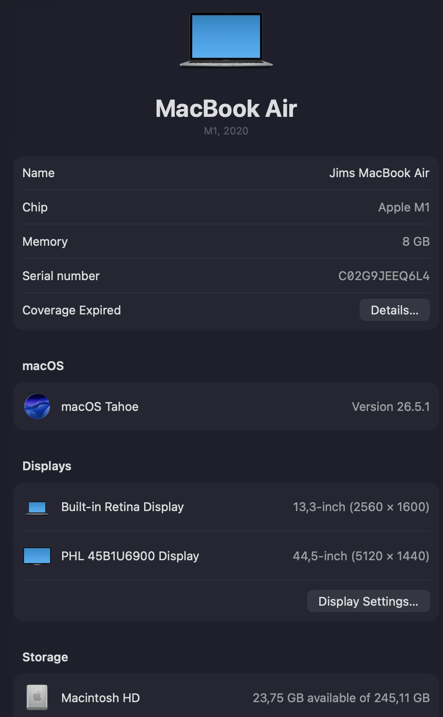Click the 44,5-inch resolution text
Screen dimensions: 443x717
pyautogui.click(x=361, y=556)
